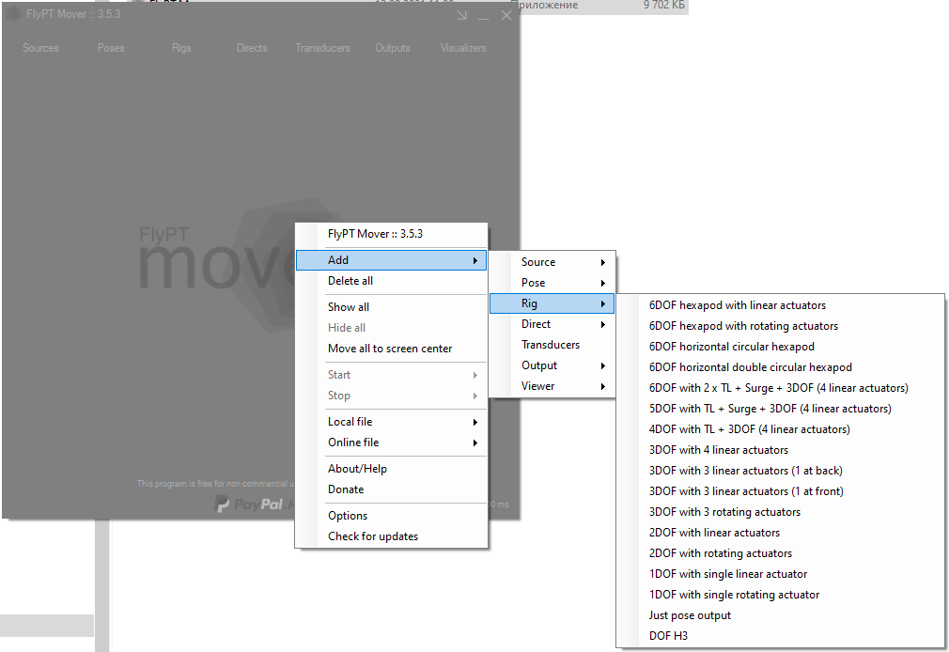Expand the Direct submenu
The height and width of the screenshot is (652, 949).
pos(552,324)
